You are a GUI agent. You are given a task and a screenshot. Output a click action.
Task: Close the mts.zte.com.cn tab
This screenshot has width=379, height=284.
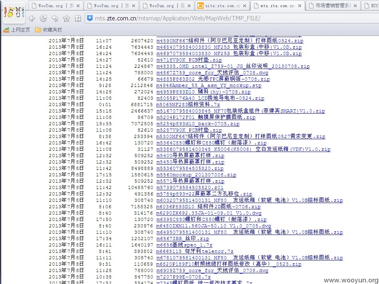pos(300,6)
